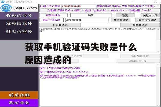Click the received SMS text 腾讯科技 message

(x=97, y=30)
